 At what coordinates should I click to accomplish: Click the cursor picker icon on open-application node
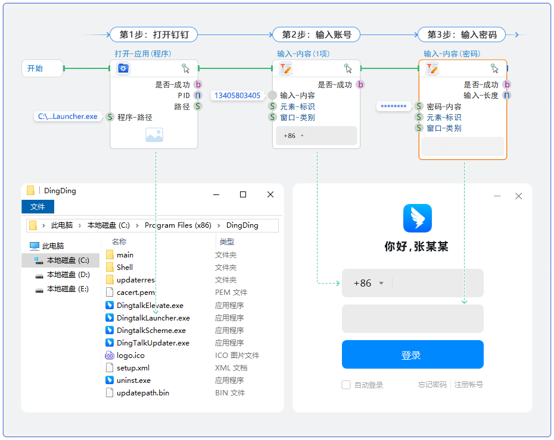click(186, 68)
